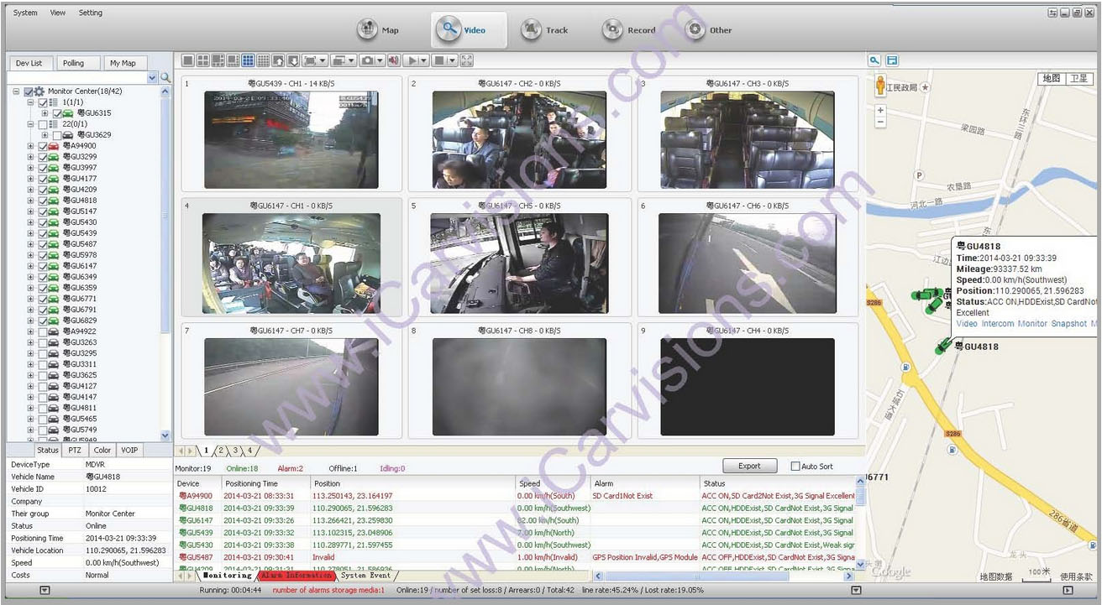Check the 粤A94922 vehicle checkbox
This screenshot has width=1102, height=605.
tap(43, 331)
